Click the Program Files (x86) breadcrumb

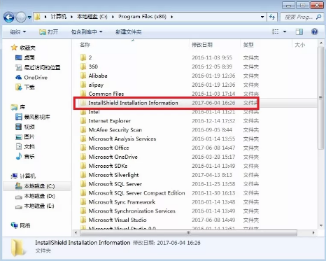(x=142, y=17)
